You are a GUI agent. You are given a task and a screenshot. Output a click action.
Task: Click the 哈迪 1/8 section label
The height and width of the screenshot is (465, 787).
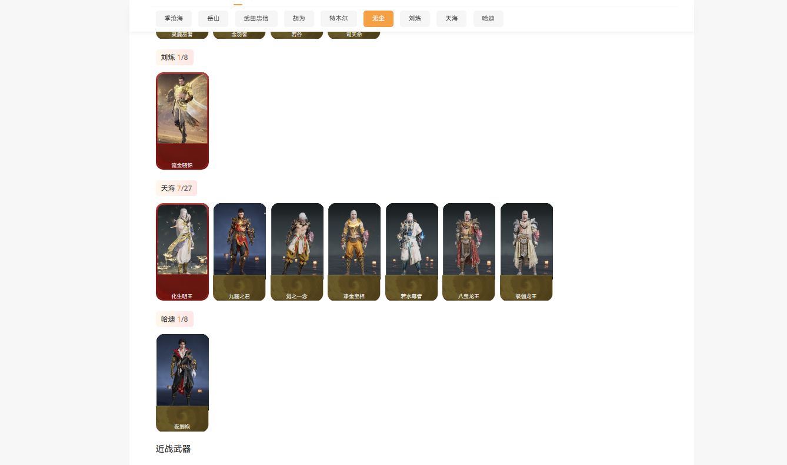(174, 319)
